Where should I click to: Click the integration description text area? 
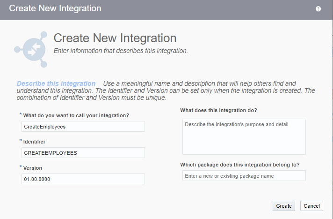[x=244, y=136]
